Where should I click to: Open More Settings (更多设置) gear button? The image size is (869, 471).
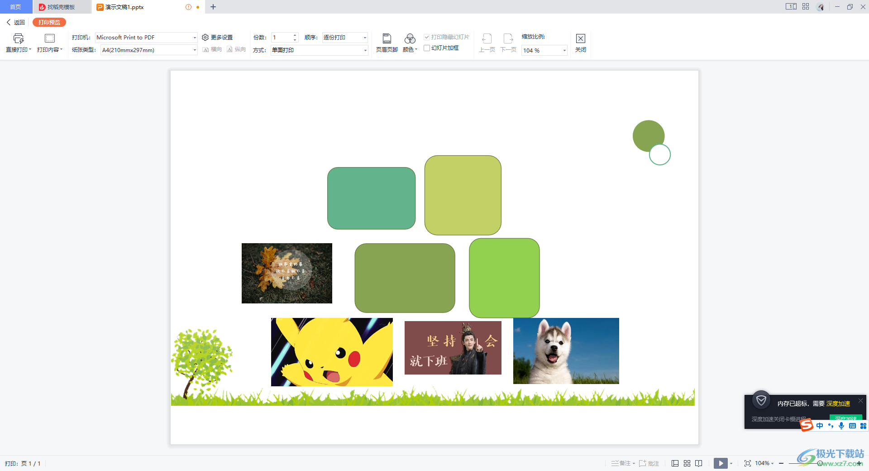[217, 37]
